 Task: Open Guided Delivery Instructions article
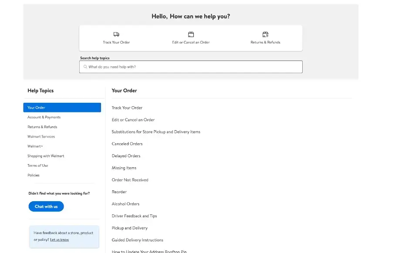(138, 240)
